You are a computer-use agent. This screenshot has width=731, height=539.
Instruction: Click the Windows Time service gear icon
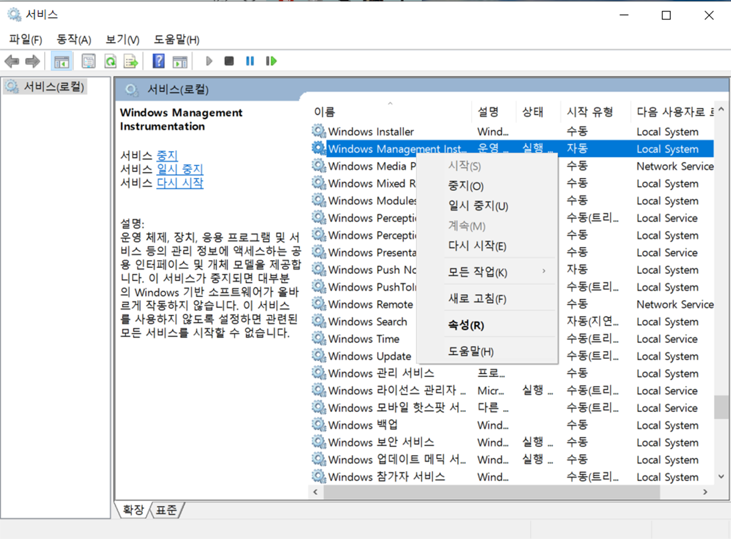tap(318, 338)
